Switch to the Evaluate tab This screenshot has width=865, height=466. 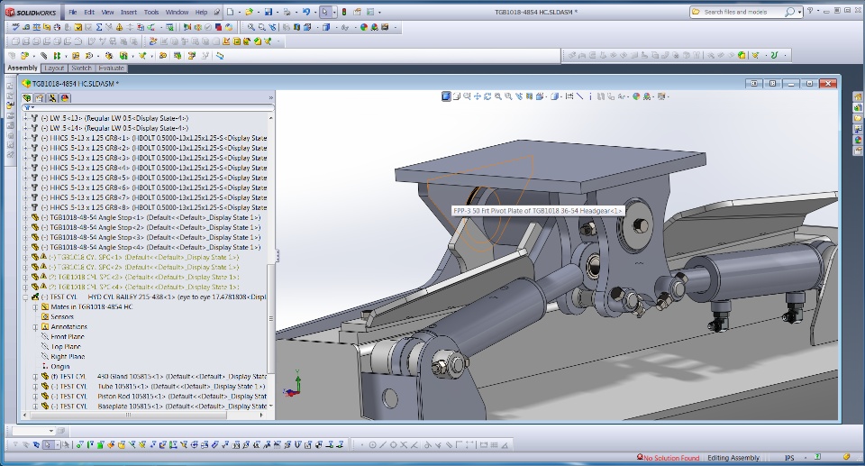coord(111,69)
